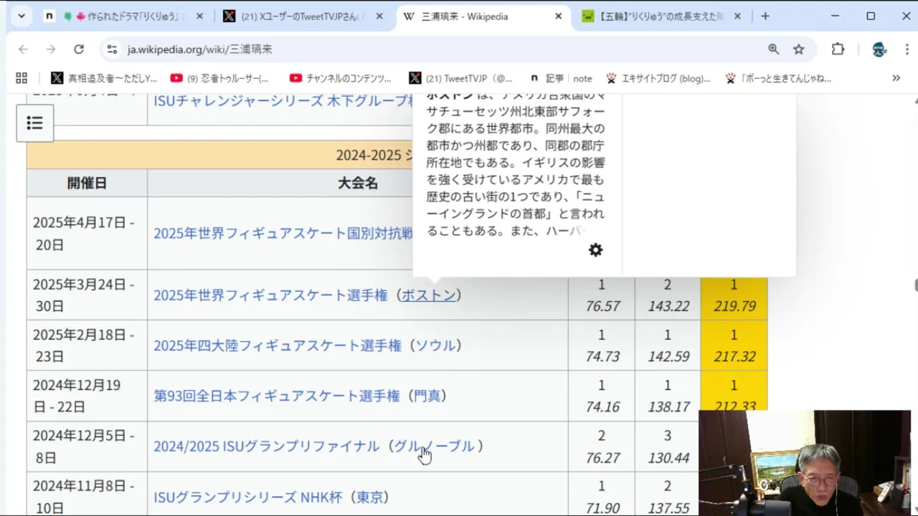Close the 作られたドラマ note tab
The width and height of the screenshot is (918, 516).
pyautogui.click(x=199, y=16)
